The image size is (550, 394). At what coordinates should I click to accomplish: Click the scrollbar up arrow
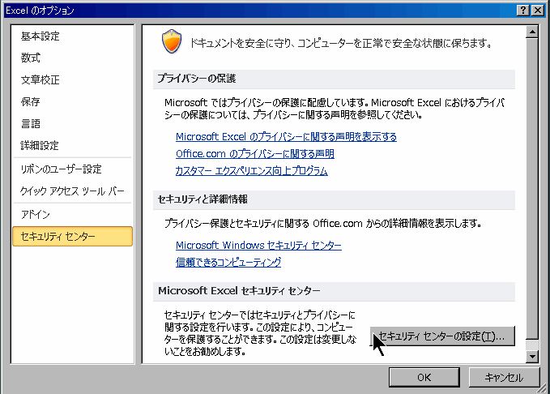532,32
